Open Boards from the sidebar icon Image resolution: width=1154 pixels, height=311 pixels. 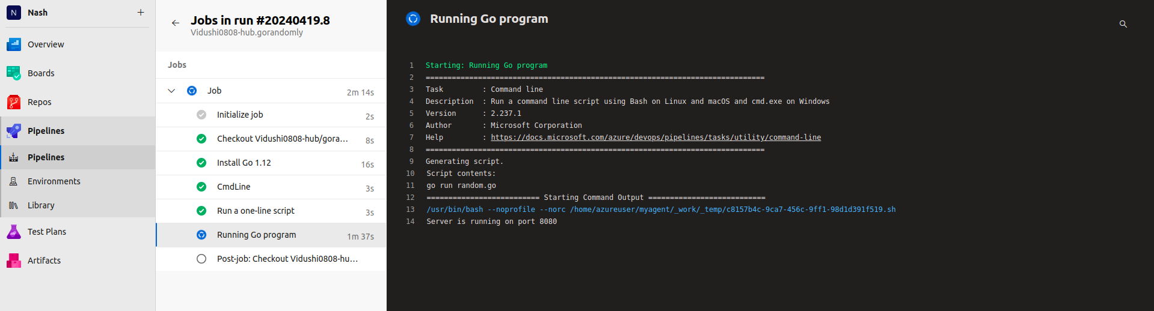coord(13,73)
